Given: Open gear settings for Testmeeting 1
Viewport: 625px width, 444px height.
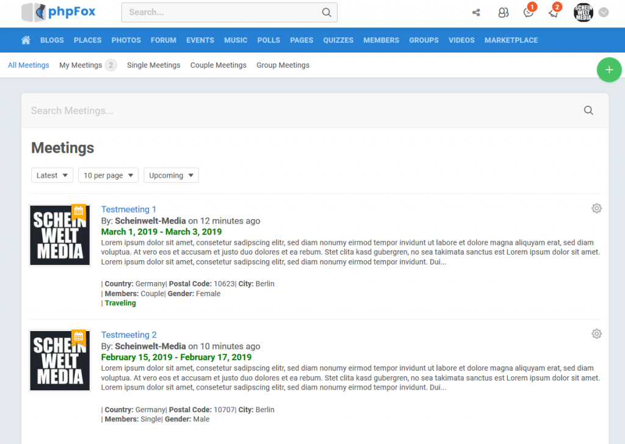Looking at the screenshot, I should click(x=596, y=208).
